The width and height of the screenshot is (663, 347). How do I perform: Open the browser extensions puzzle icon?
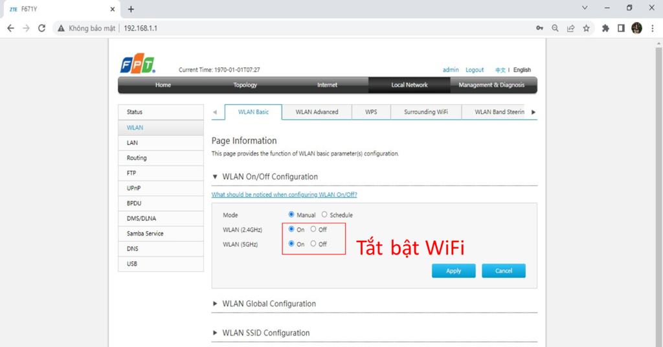[605, 28]
